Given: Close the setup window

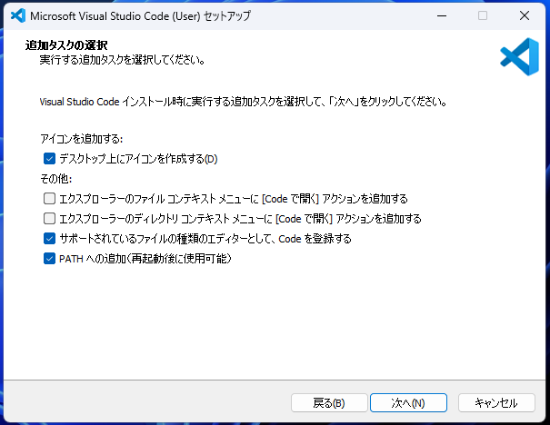Looking at the screenshot, I should (525, 15).
